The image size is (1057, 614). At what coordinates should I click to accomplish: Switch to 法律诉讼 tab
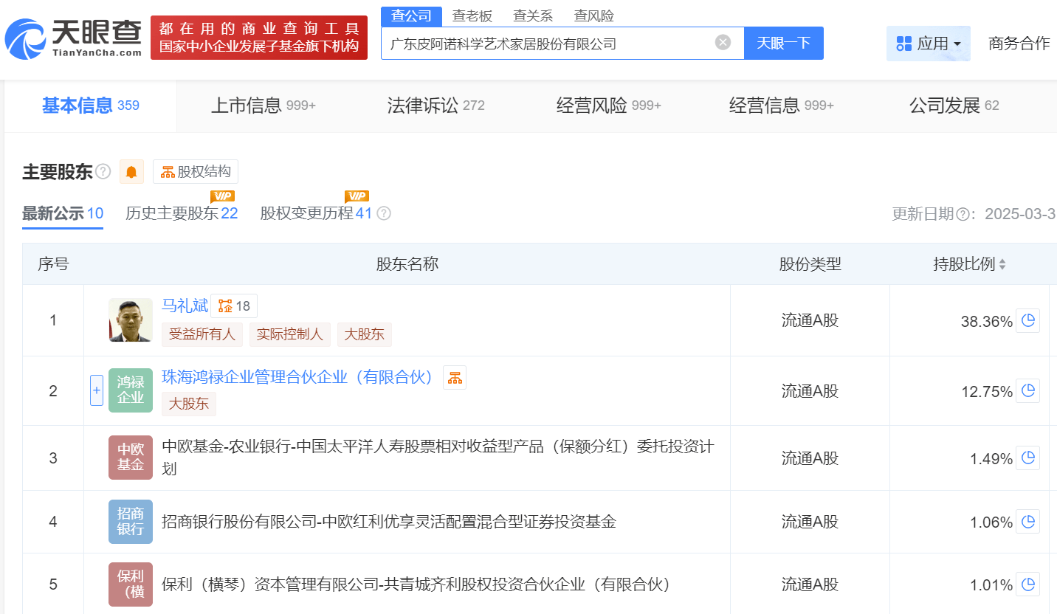tap(435, 106)
